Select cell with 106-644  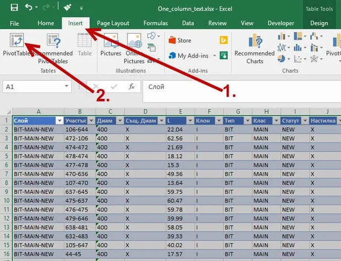pos(80,130)
